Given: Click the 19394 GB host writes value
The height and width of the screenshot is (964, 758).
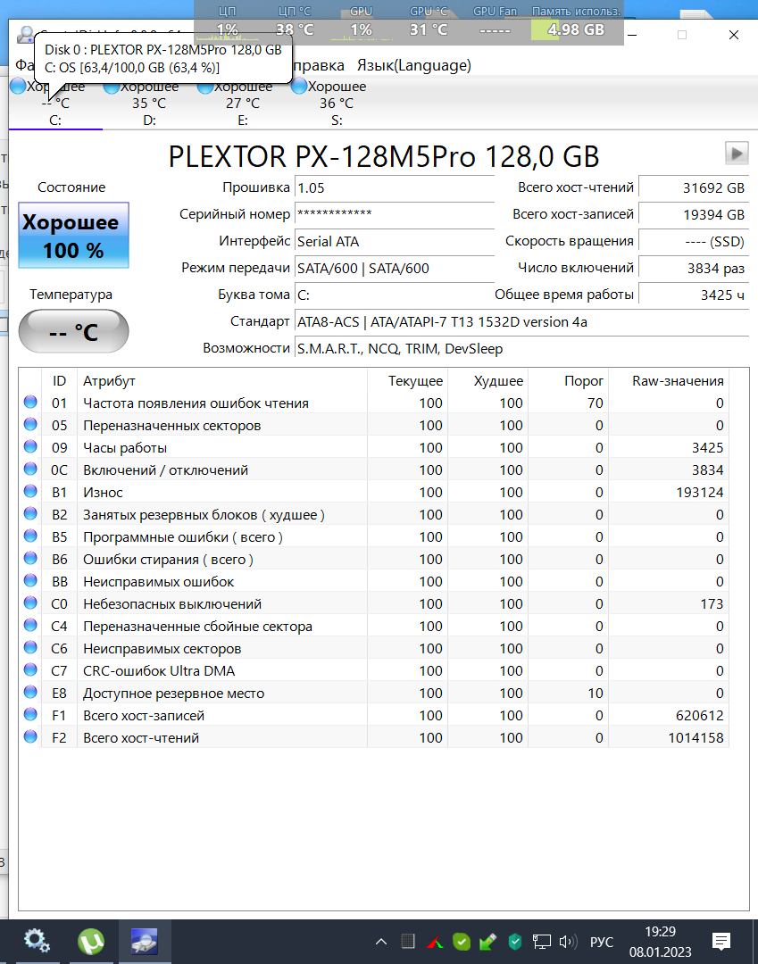Looking at the screenshot, I should pos(694,214).
